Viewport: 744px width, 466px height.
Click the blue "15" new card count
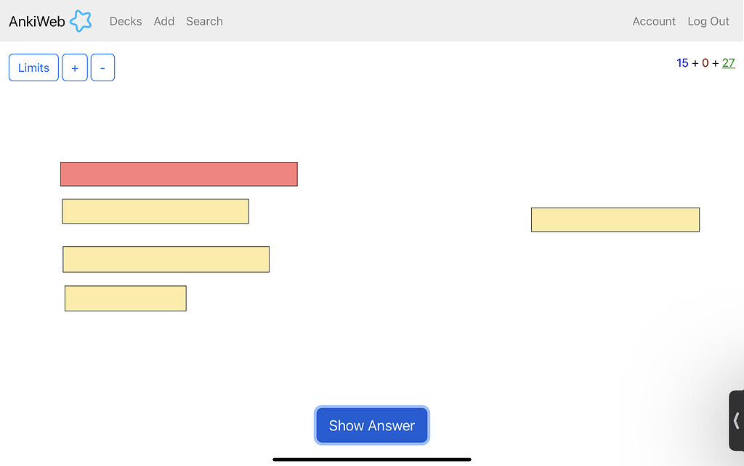[x=682, y=63]
